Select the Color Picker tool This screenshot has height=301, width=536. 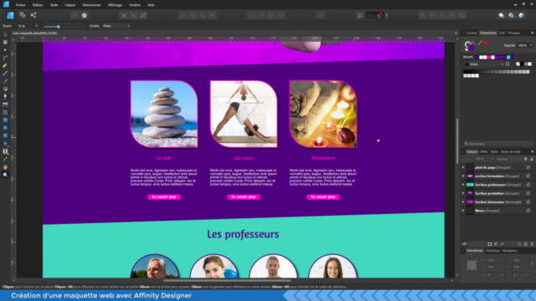(5, 159)
